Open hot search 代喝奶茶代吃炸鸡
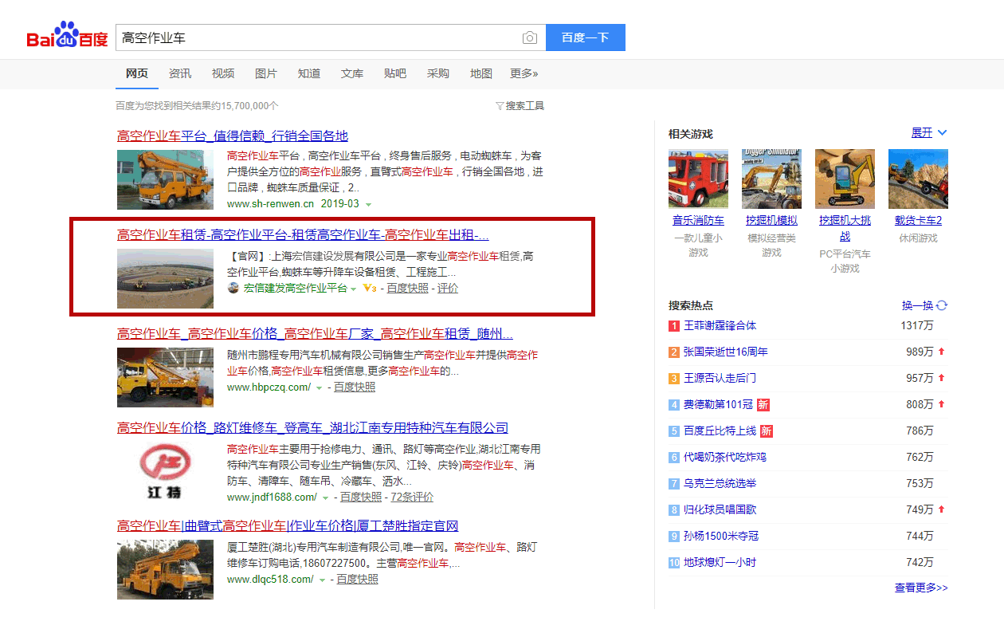 click(726, 457)
